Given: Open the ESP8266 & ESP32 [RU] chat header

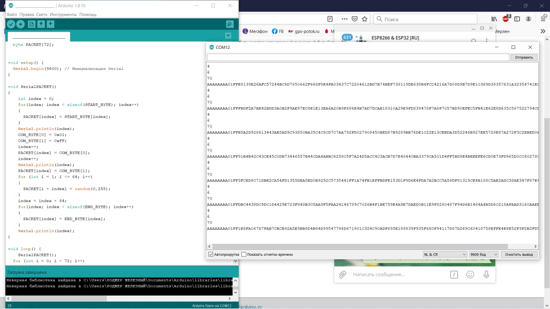Looking at the screenshot, I should (395, 38).
